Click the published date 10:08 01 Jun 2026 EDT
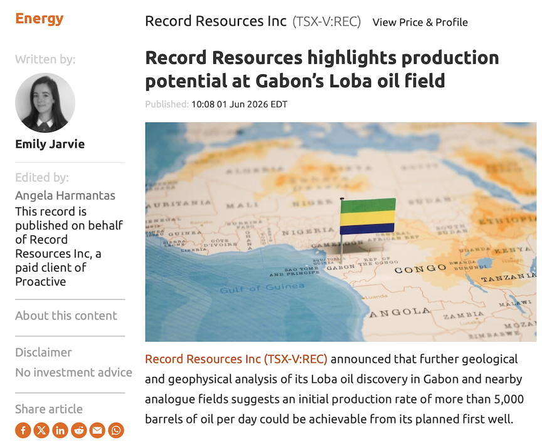Image resolution: width=542 pixels, height=444 pixels. (x=239, y=104)
